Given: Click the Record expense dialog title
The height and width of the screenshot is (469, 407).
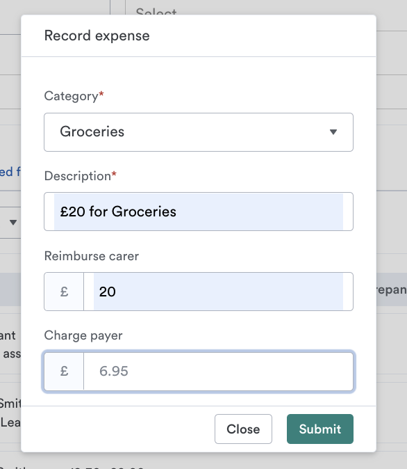Looking at the screenshot, I should click(97, 35).
